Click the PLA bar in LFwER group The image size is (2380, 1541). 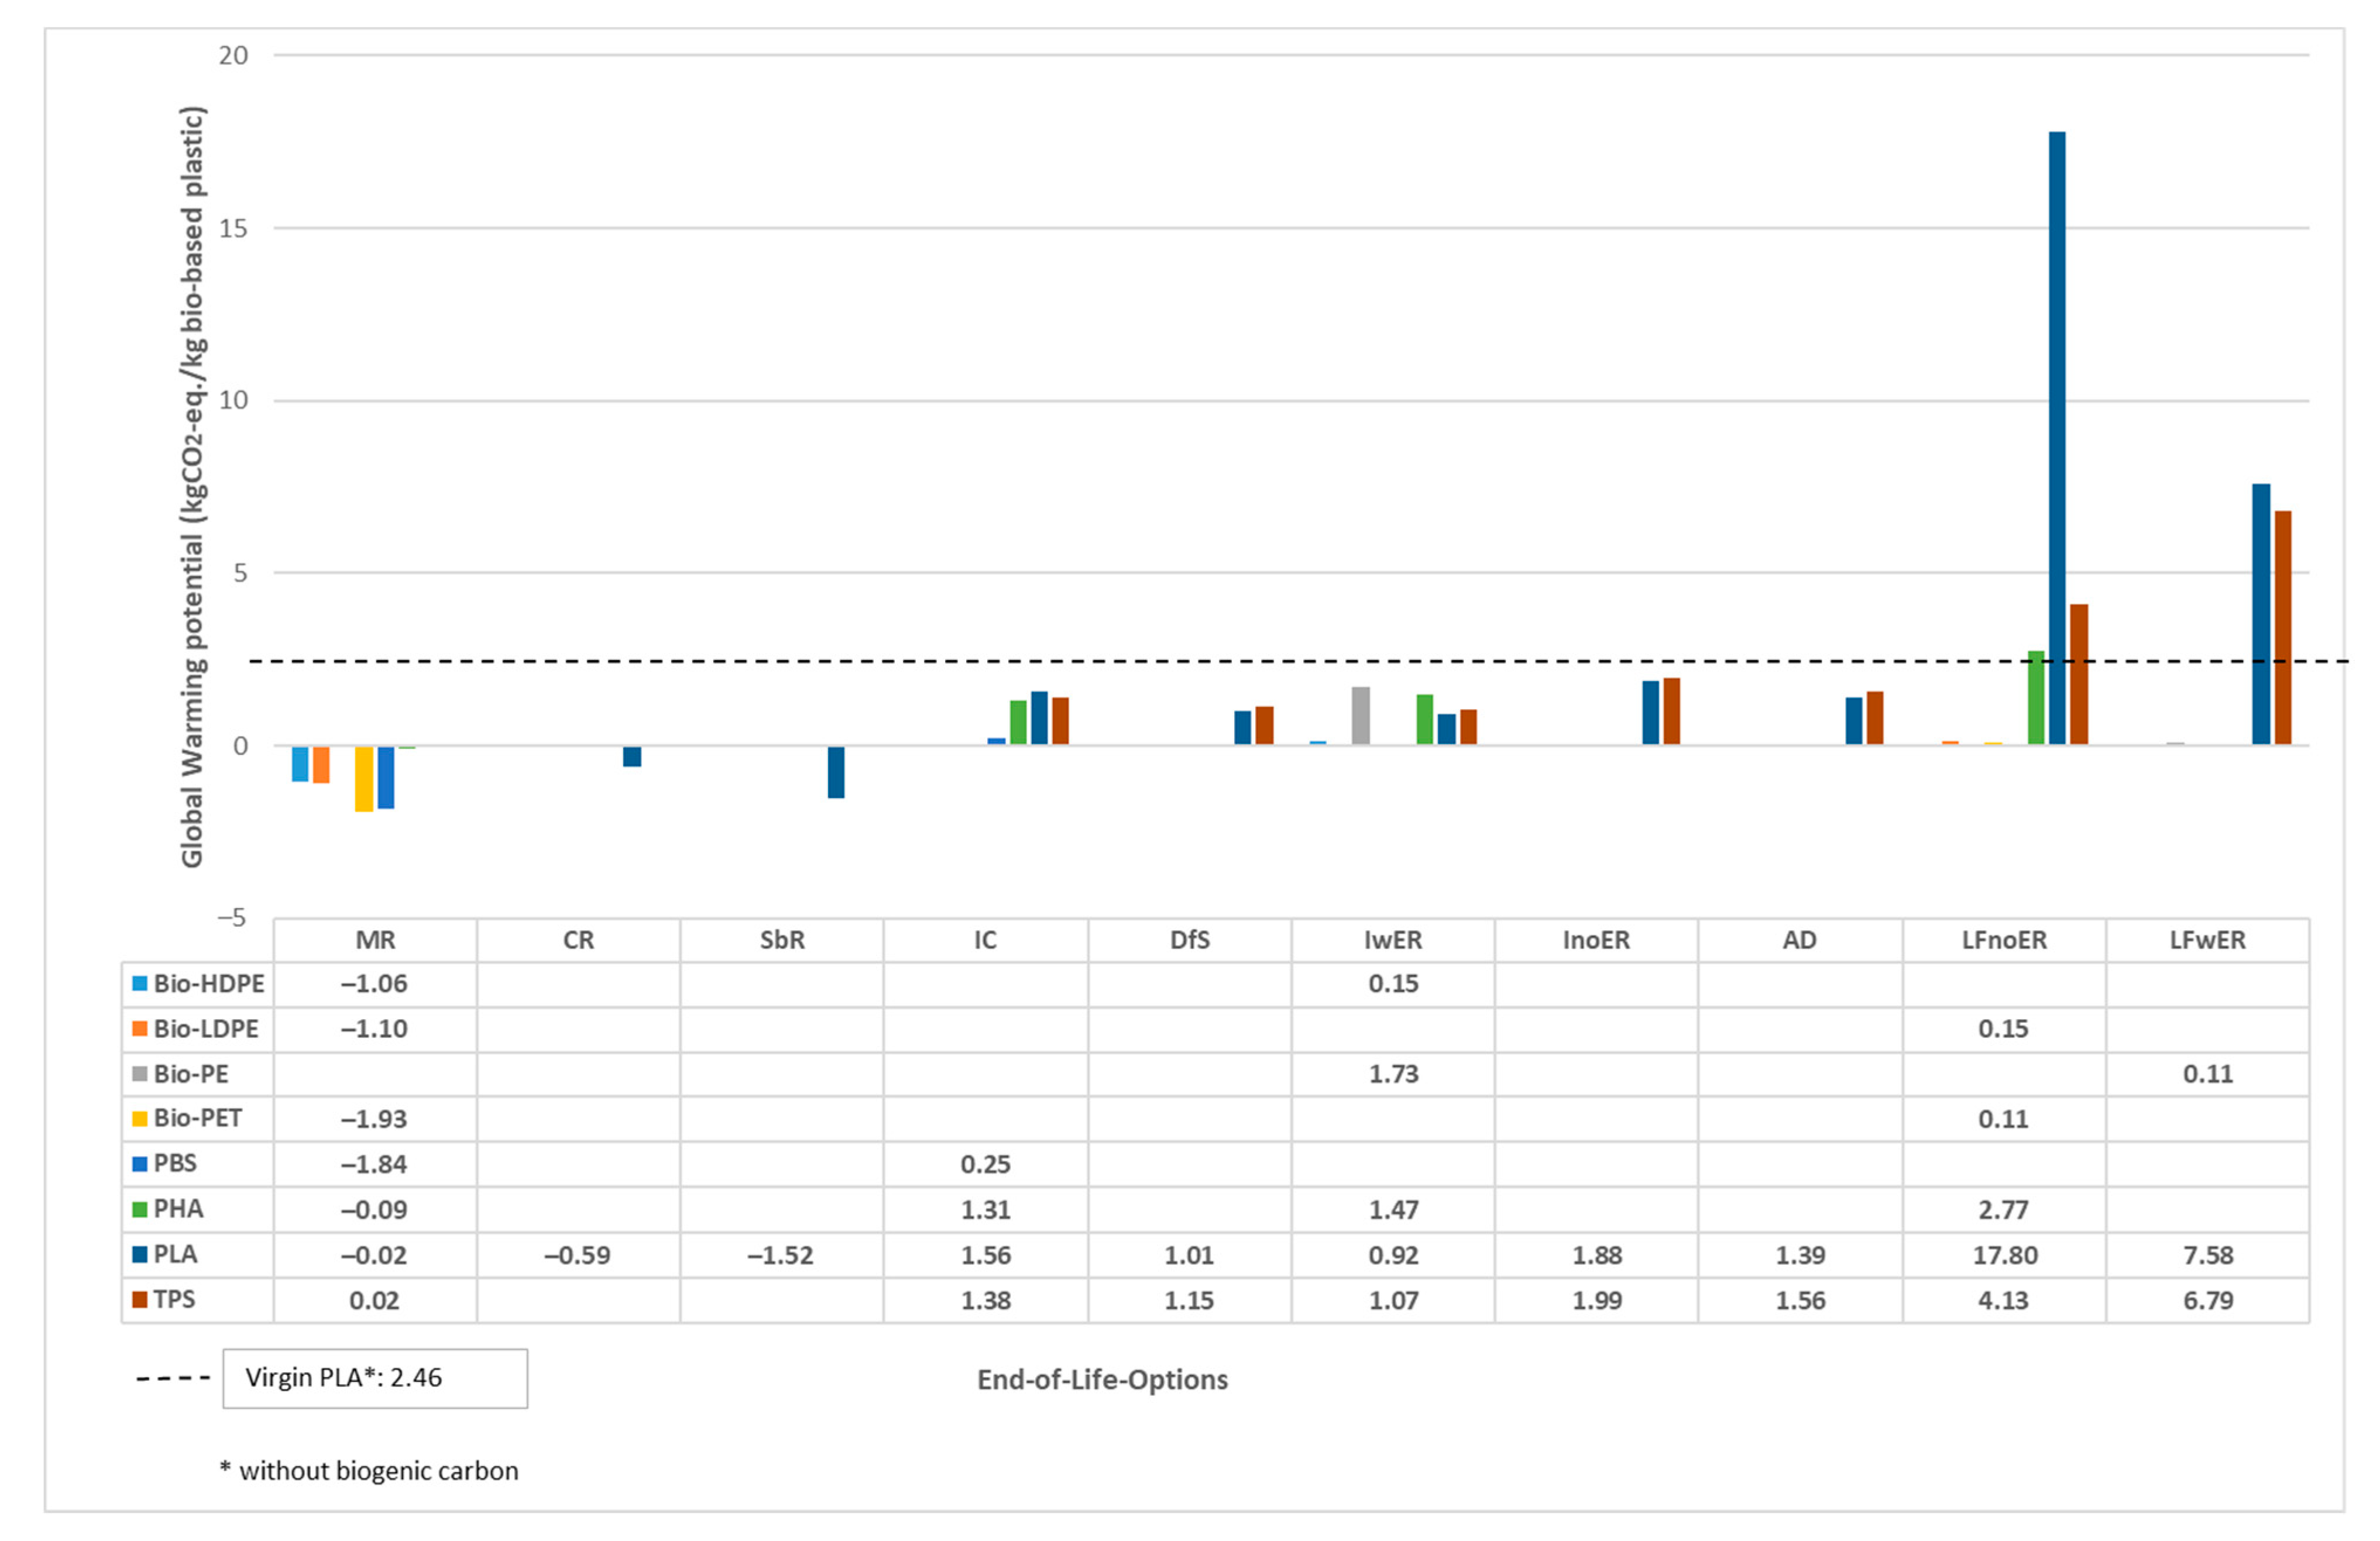tap(2260, 614)
